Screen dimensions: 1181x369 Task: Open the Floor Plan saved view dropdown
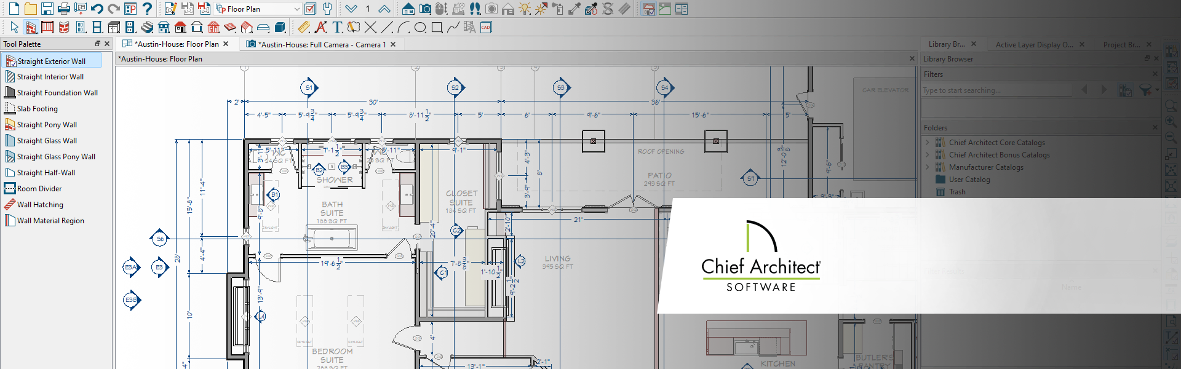tap(296, 9)
